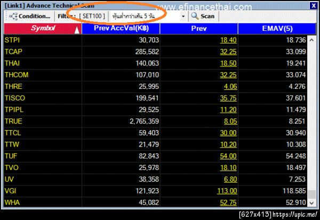
Task: Open TRUE price link 8.05
Action: pos(230,121)
